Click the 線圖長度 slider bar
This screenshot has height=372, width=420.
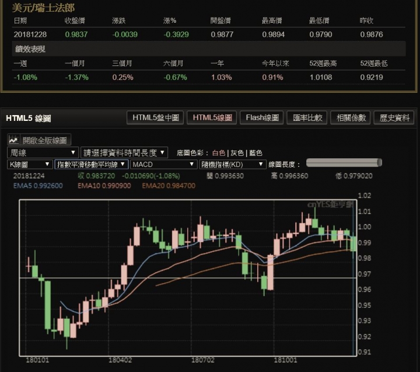point(344,162)
